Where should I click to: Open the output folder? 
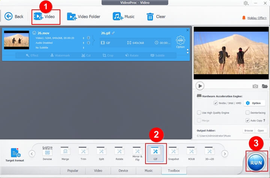pyautogui.click(x=261, y=131)
